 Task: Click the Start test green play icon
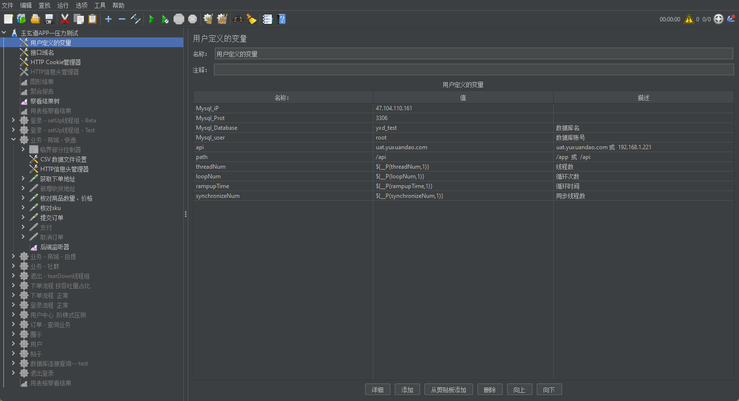pyautogui.click(x=152, y=19)
